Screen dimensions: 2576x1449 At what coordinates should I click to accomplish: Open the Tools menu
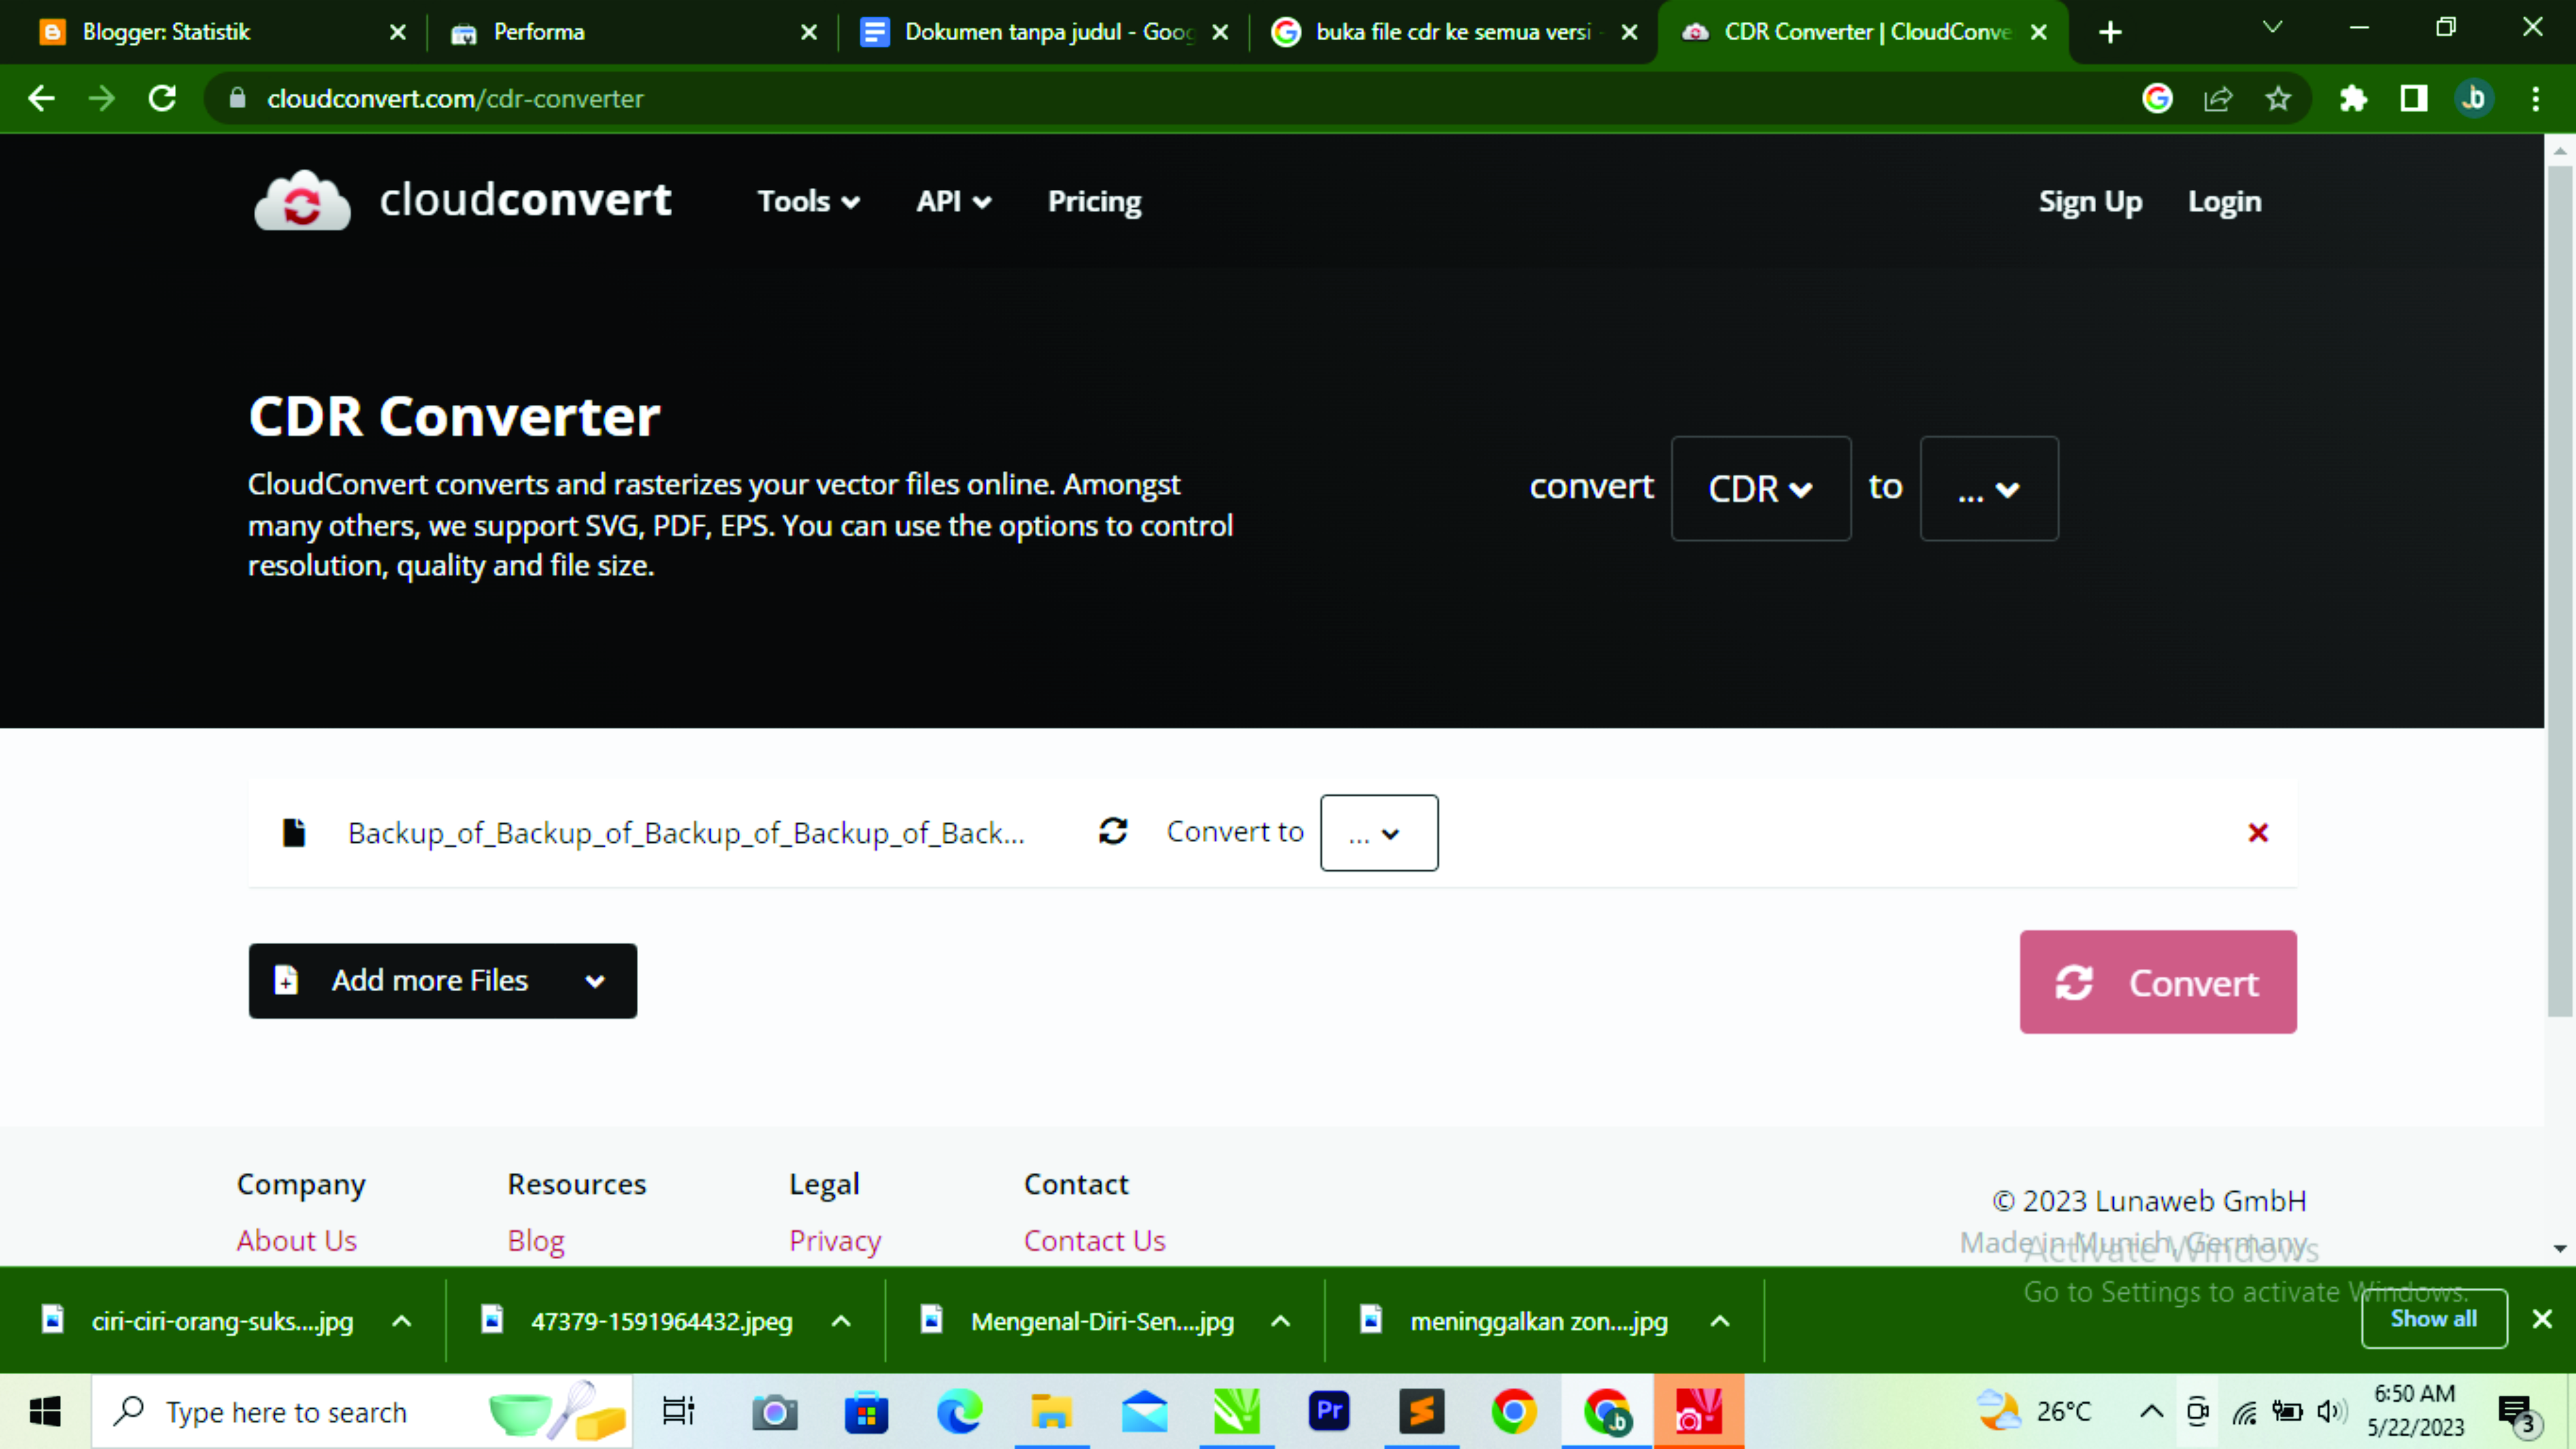(808, 201)
